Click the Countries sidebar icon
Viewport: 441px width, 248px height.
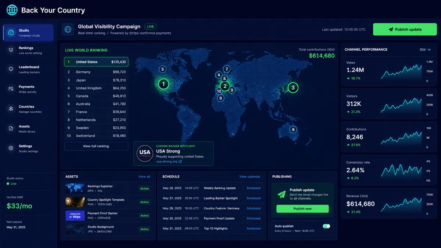(x=11, y=109)
